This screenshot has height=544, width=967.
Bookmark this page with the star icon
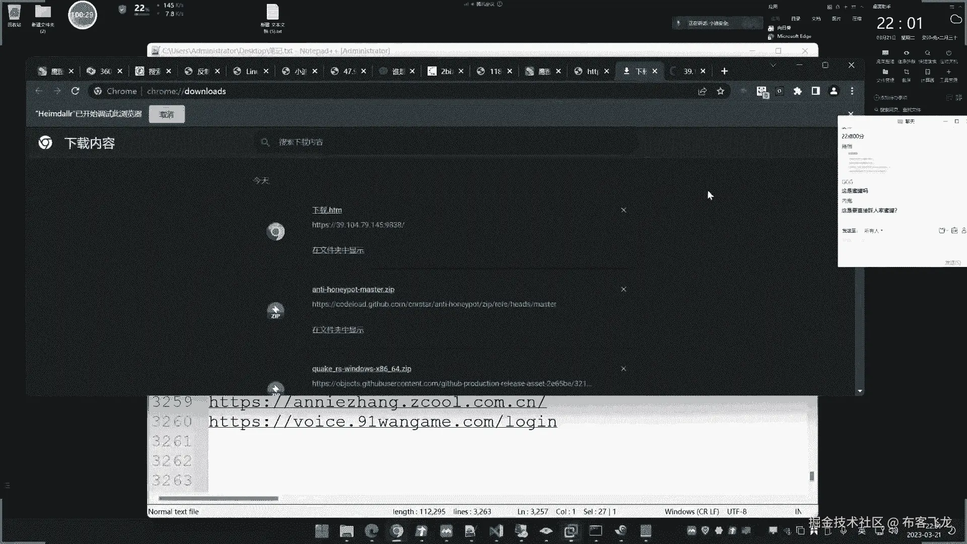(x=720, y=91)
